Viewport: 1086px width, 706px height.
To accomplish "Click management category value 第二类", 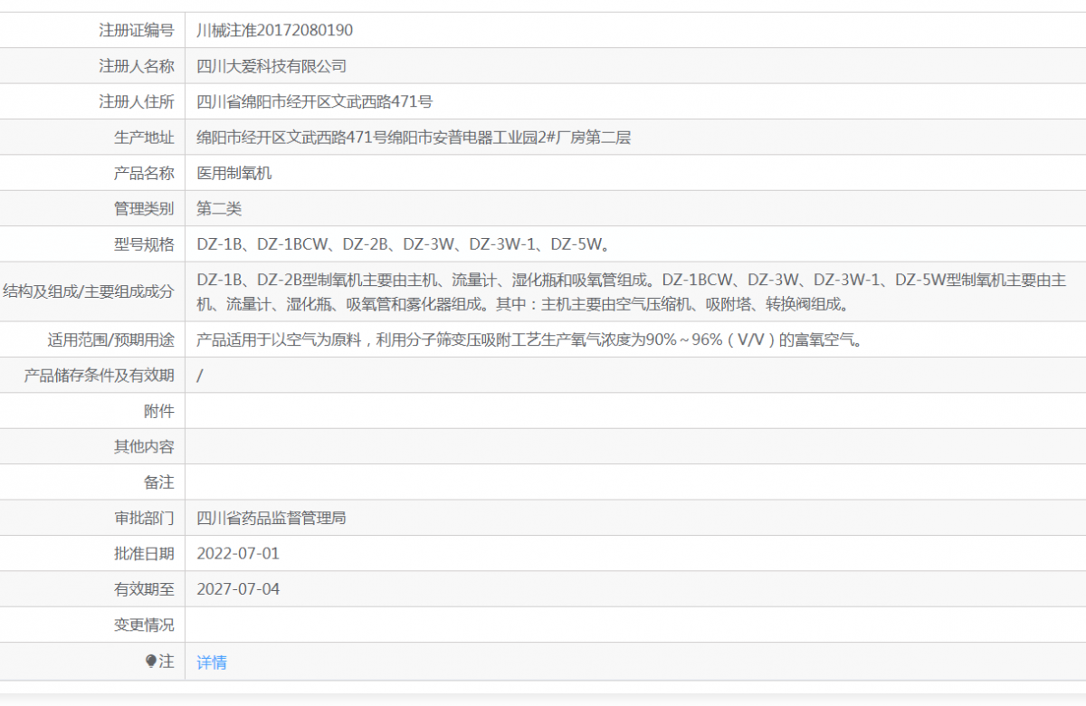I will [219, 208].
